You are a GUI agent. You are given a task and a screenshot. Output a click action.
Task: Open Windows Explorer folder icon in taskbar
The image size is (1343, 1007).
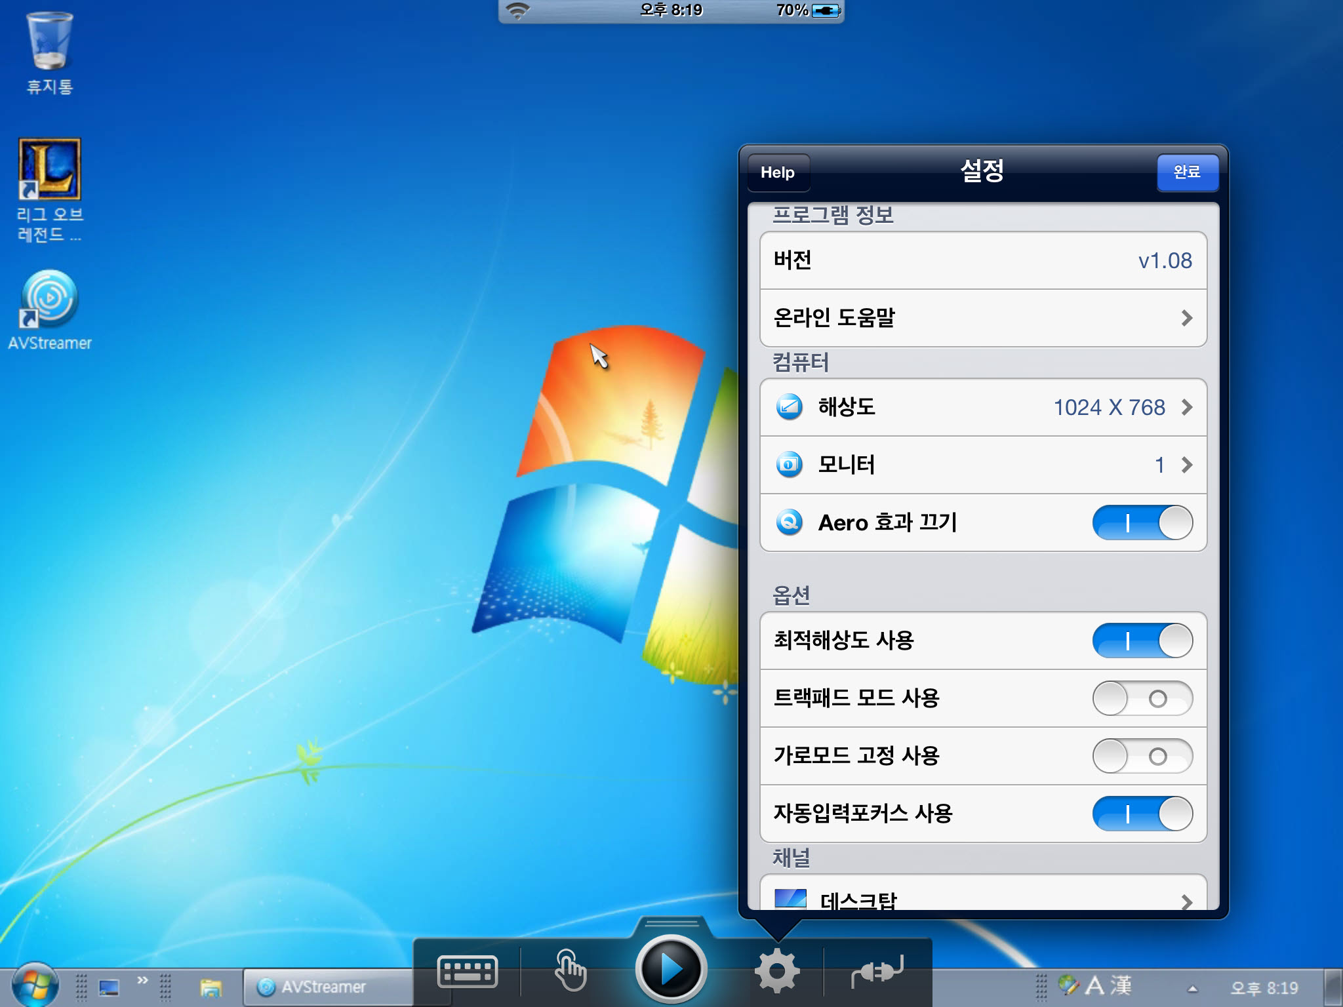(x=210, y=987)
